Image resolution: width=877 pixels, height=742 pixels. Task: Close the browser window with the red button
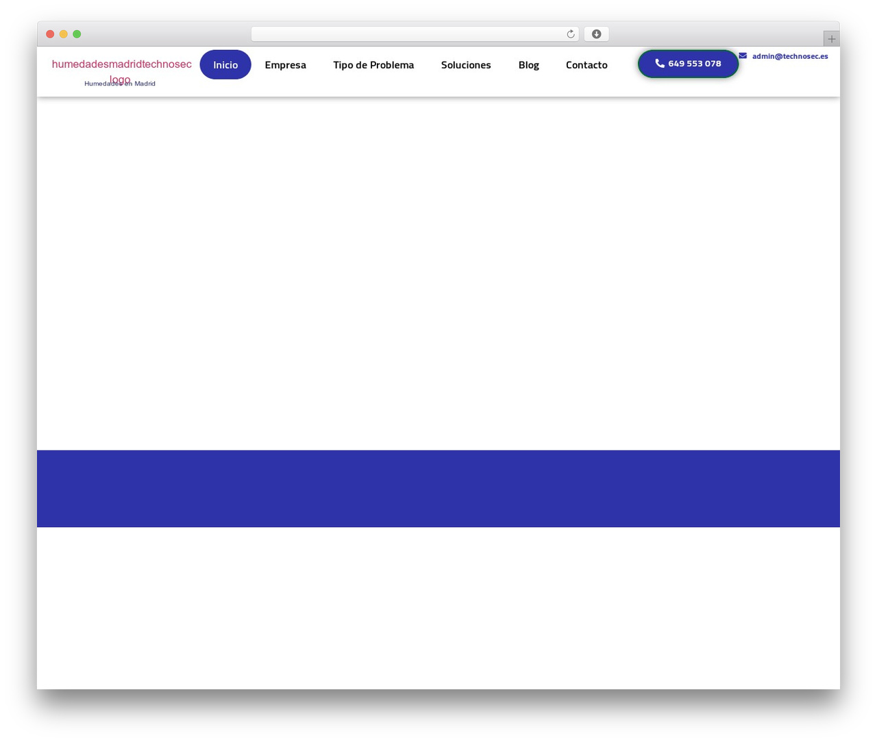50,34
